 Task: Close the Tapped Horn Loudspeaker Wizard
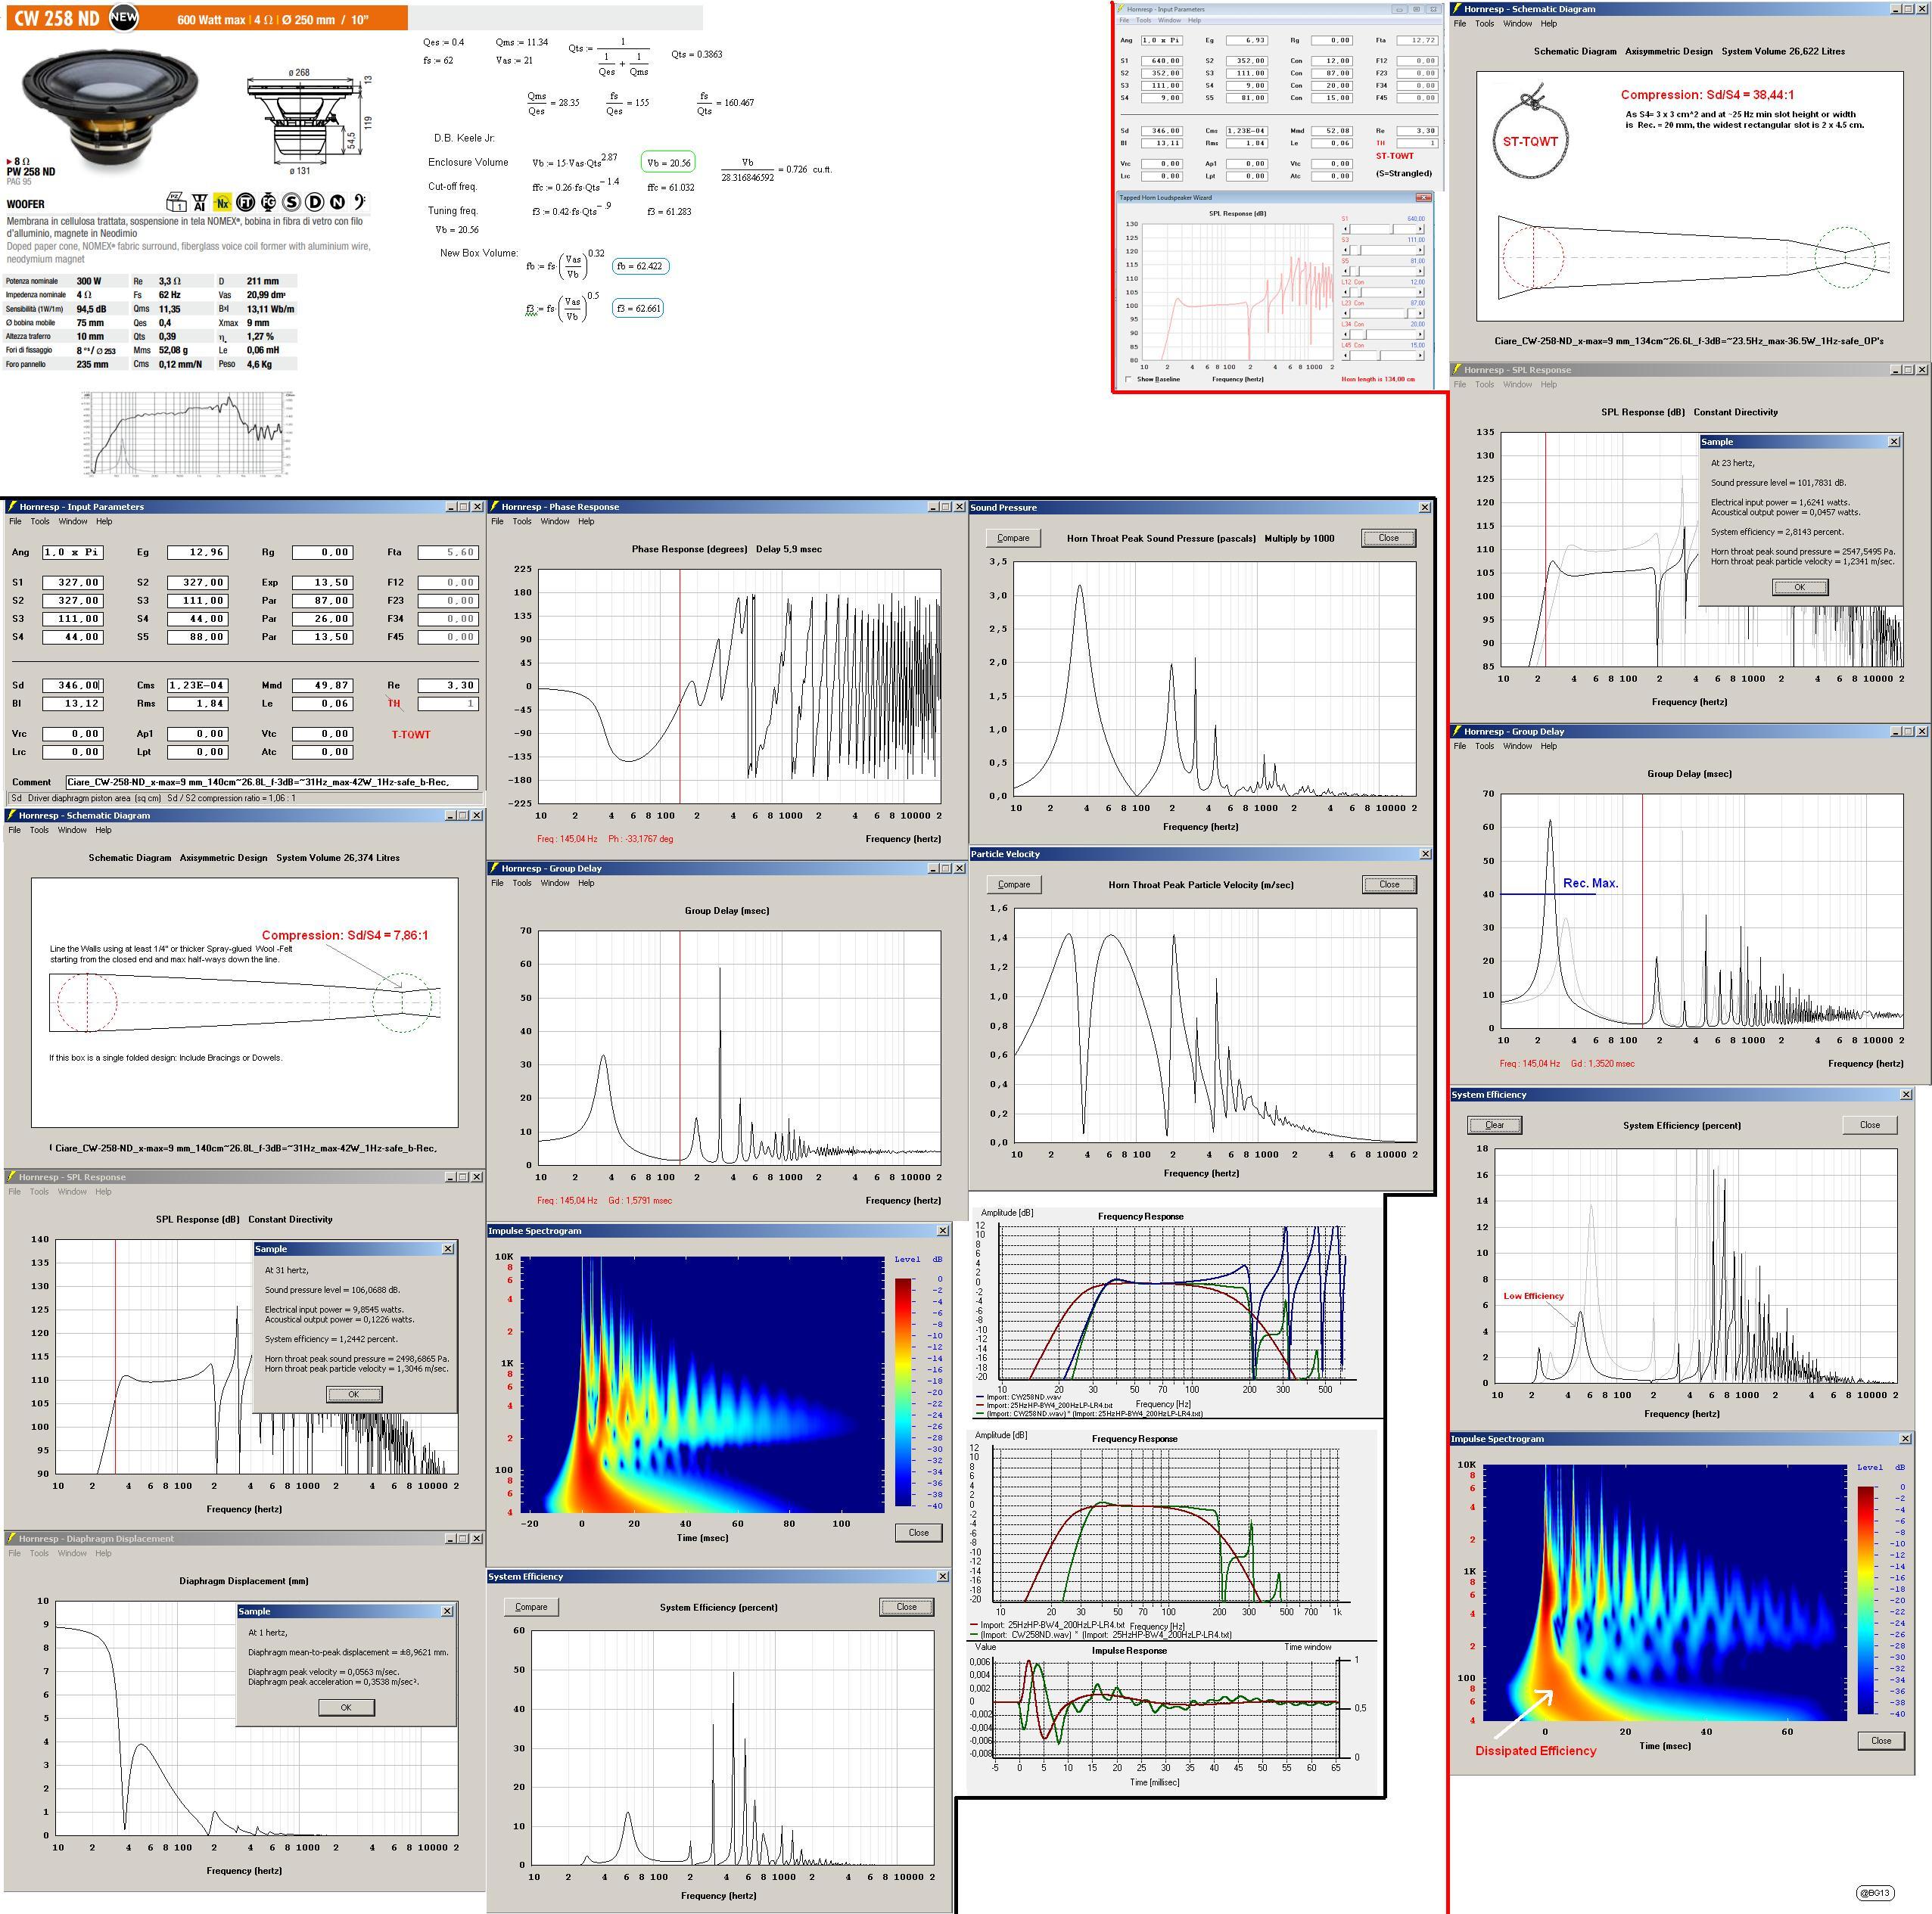pos(1424,198)
